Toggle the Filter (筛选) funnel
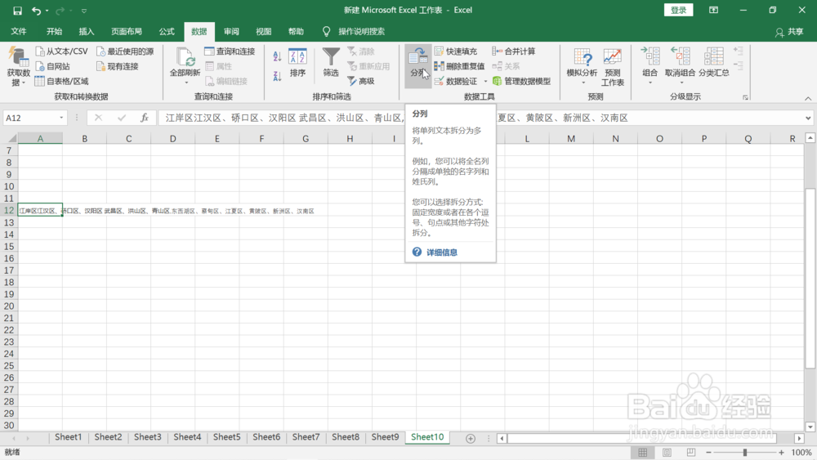The height and width of the screenshot is (460, 817). tap(331, 63)
